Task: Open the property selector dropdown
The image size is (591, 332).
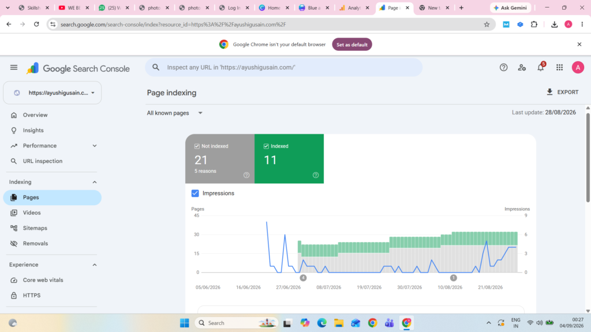Action: pos(53,93)
